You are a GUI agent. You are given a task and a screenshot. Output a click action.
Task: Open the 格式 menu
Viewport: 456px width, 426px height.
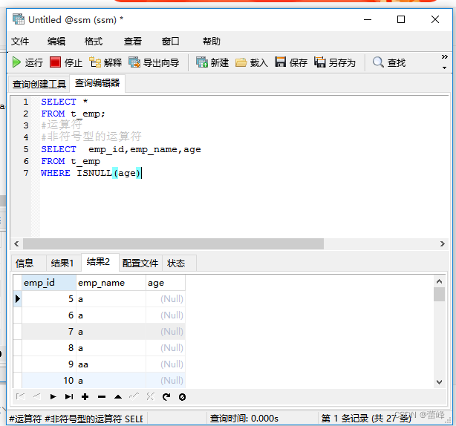pos(94,42)
